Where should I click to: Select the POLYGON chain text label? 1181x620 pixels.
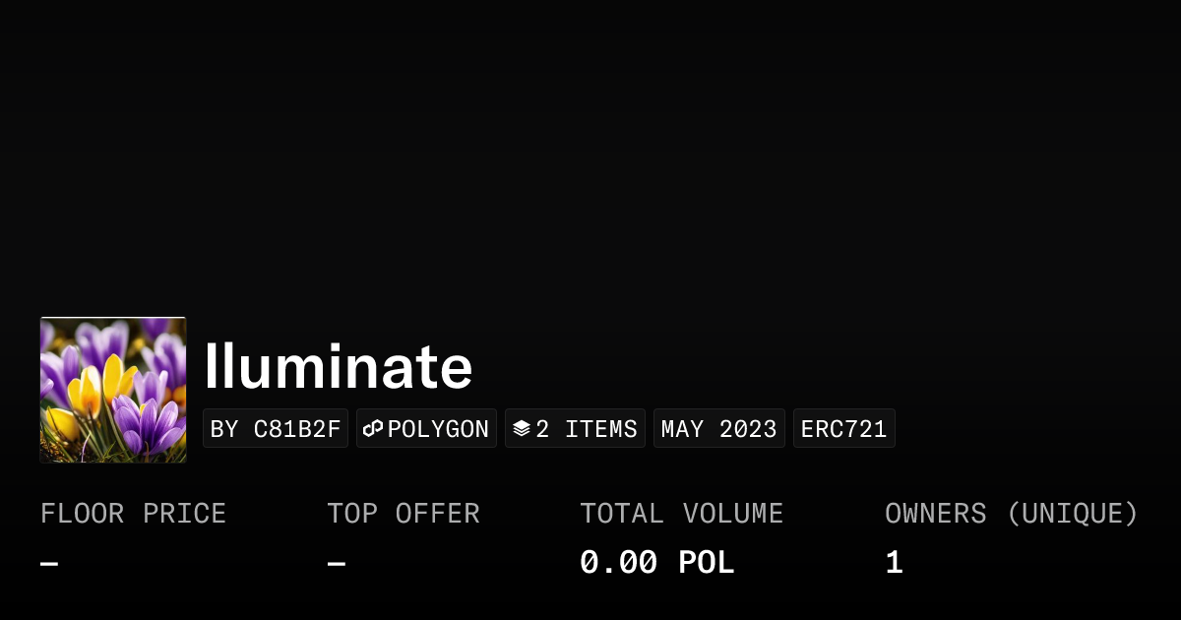coord(438,429)
